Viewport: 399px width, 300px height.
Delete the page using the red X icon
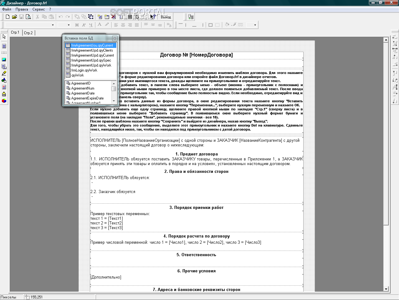[x=113, y=17]
